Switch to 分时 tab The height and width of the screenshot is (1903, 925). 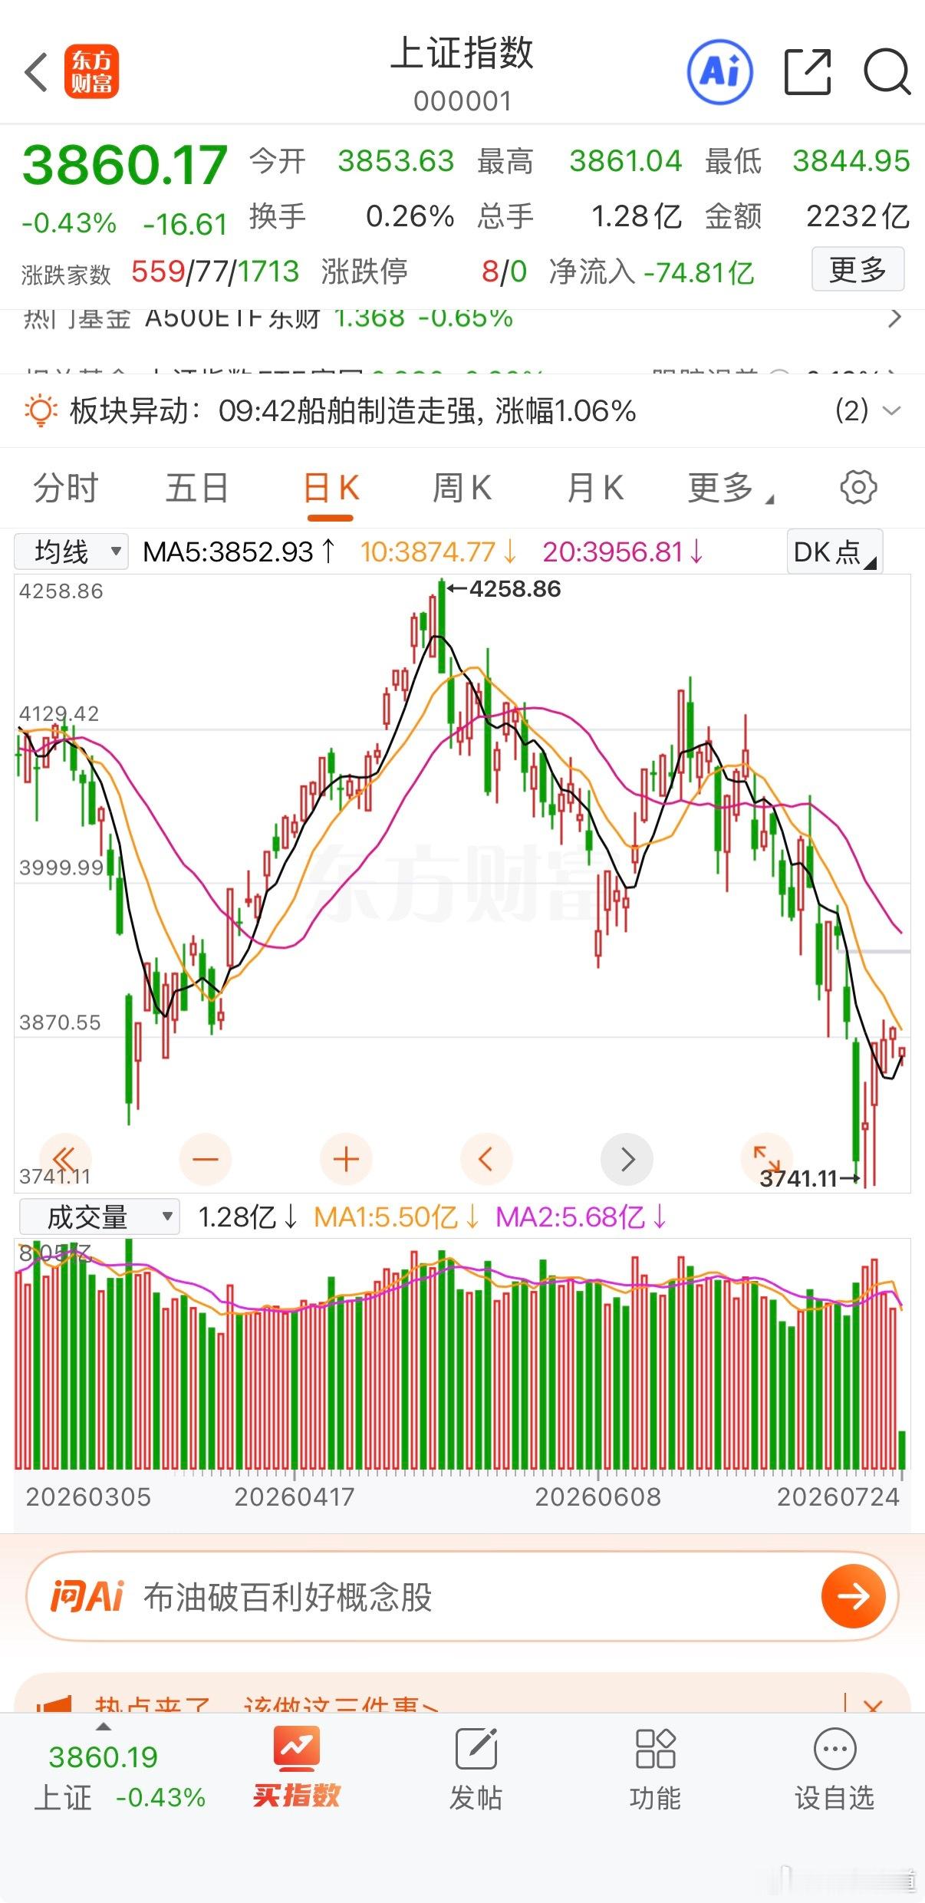[66, 488]
